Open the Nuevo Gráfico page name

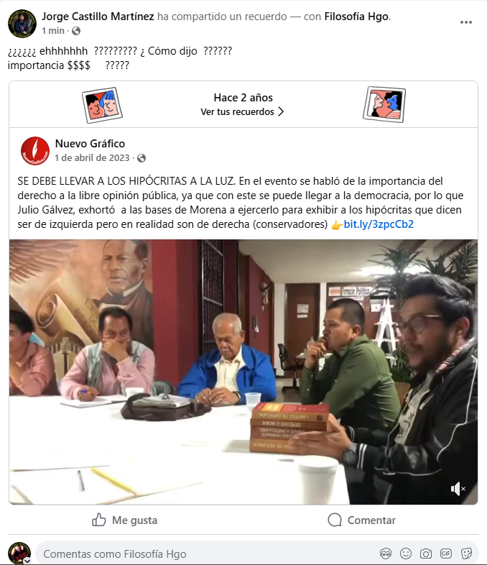(x=90, y=144)
